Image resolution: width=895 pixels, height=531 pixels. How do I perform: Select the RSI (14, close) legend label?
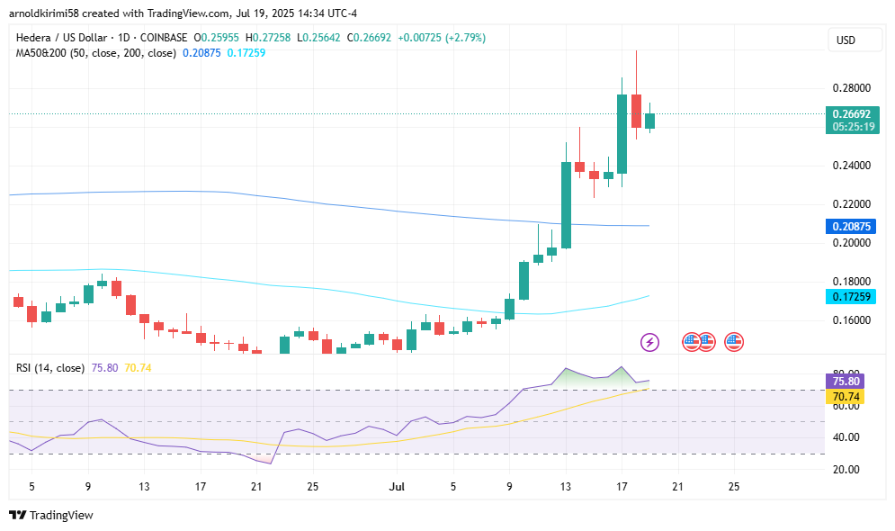click(x=50, y=368)
